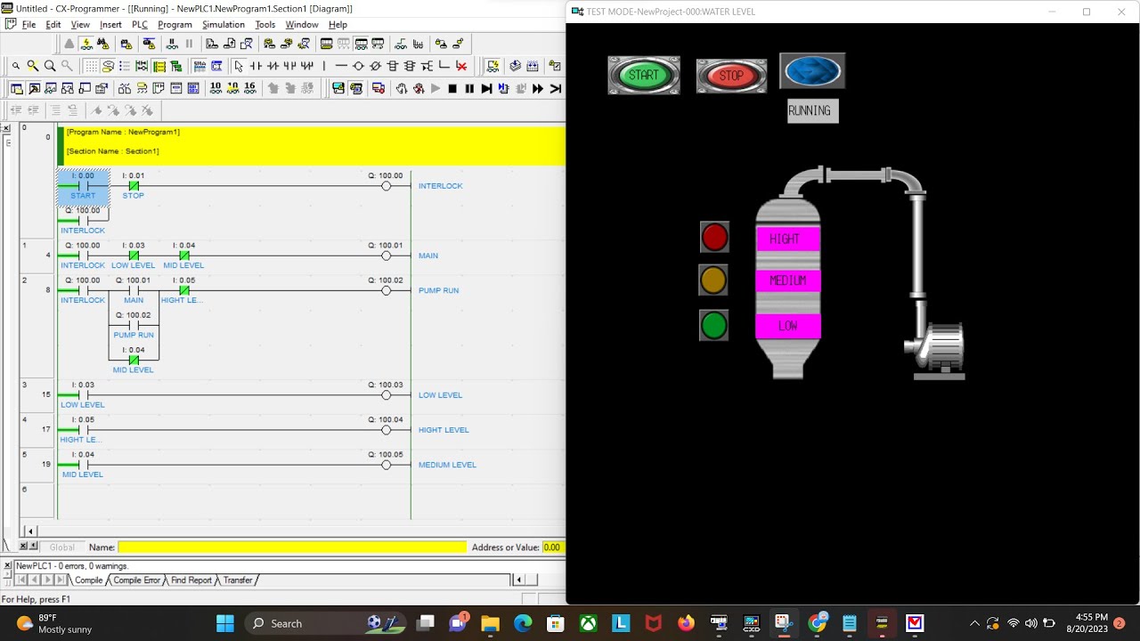Flip the blue arrow switch in HMI
Viewport: 1140px width, 641px height.
tap(812, 71)
